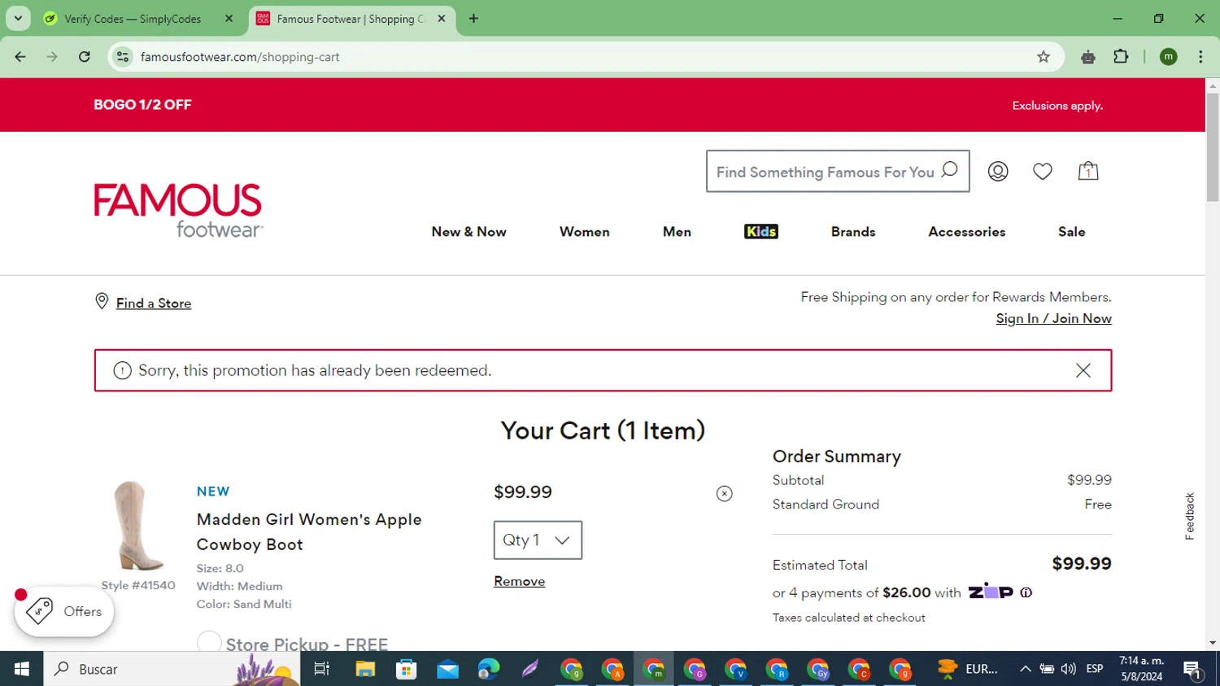Viewport: 1220px width, 686px height.
Task: Show hidden system tray icons
Action: click(x=1026, y=669)
